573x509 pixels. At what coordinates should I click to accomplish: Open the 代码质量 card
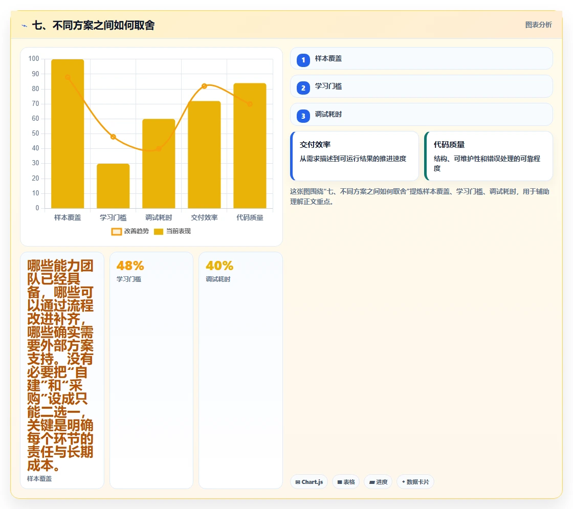tap(489, 156)
